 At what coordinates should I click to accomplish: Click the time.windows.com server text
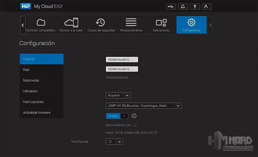tap(118, 125)
